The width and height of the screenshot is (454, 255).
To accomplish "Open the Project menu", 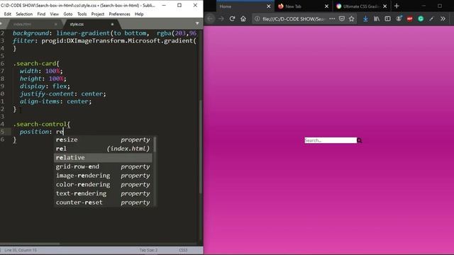I will pos(98,14).
